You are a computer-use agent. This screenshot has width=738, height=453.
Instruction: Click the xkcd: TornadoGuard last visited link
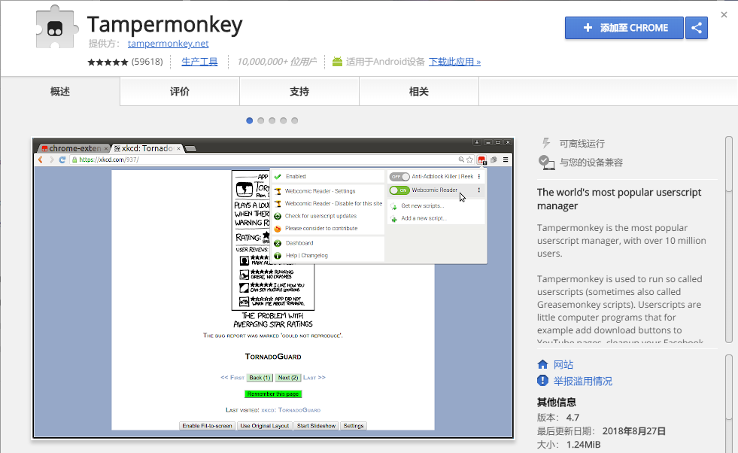coord(291,410)
